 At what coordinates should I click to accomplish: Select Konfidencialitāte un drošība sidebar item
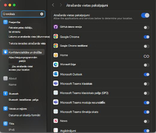pos(23,52)
